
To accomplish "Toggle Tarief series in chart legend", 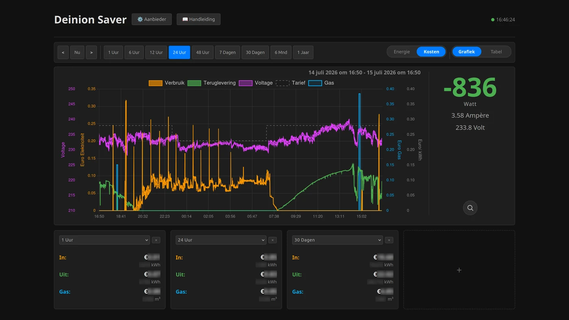I will click(291, 83).
